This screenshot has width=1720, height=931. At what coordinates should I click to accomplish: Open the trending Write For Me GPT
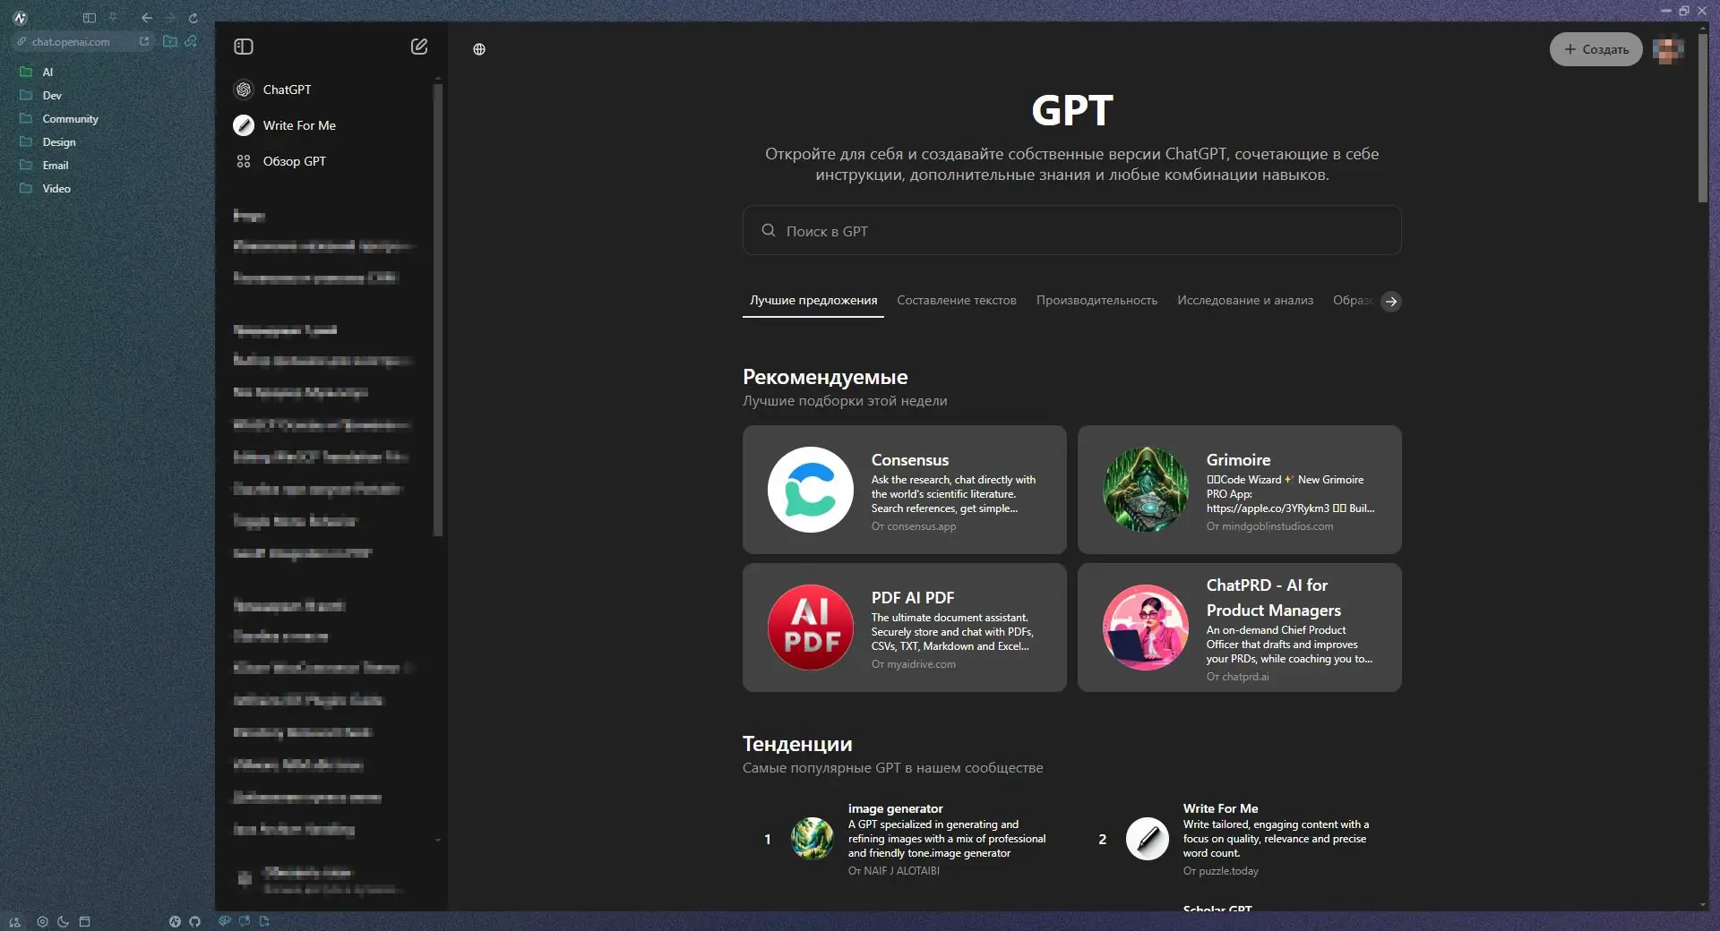(x=1240, y=839)
